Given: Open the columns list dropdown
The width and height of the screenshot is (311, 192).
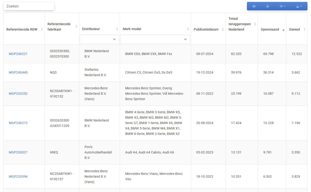Looking at the screenshot, I should (x=282, y=6).
